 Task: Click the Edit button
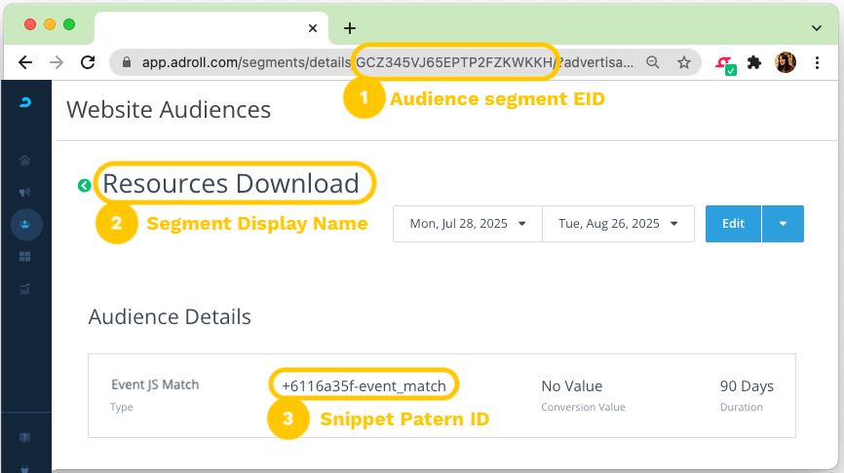[x=733, y=224]
